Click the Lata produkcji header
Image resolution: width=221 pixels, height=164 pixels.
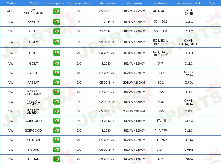point(107,3)
